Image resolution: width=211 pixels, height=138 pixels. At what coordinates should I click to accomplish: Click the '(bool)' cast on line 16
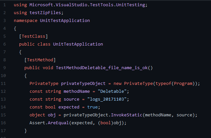(106, 123)
